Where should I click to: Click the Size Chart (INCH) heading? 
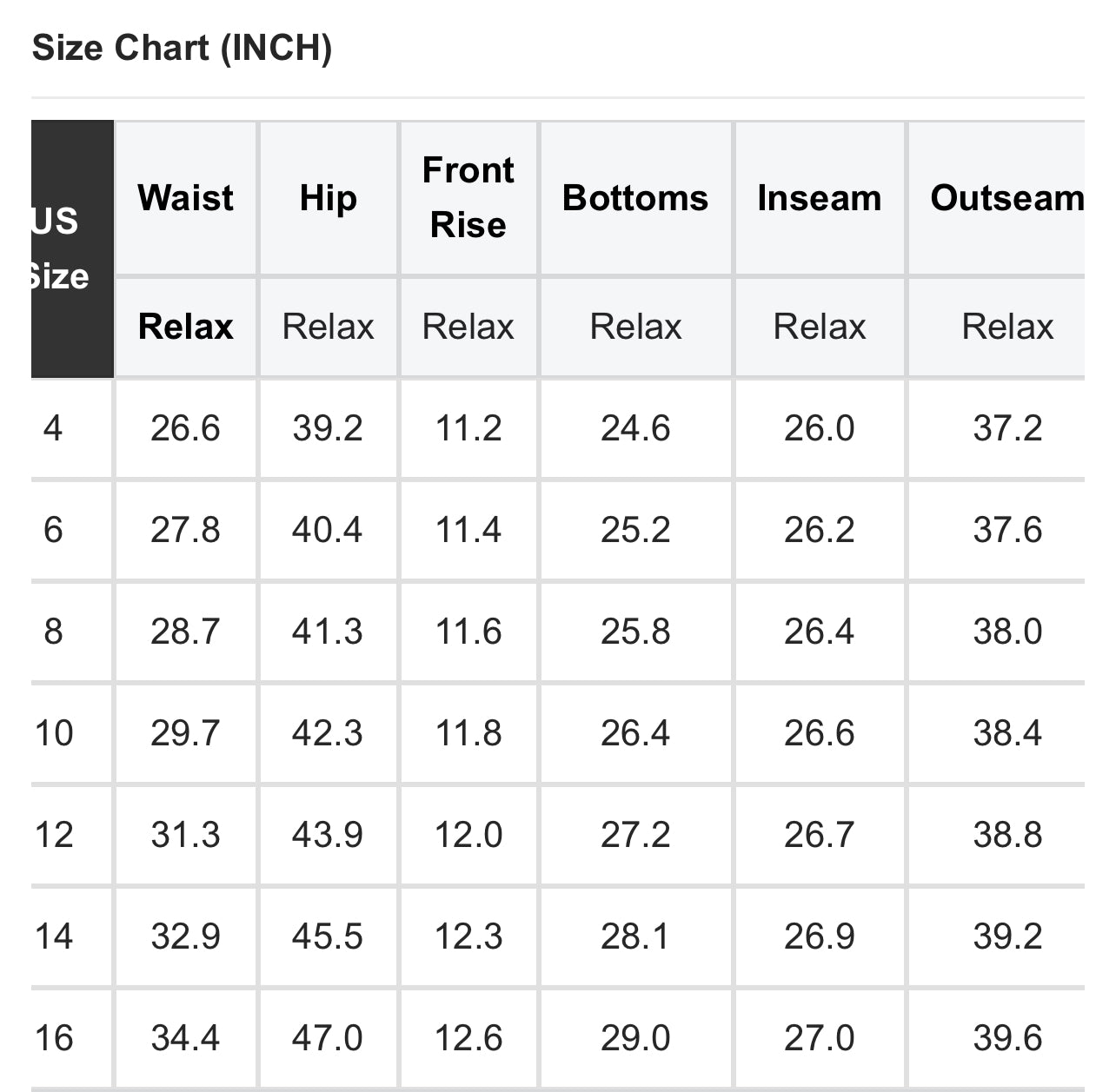point(182,47)
